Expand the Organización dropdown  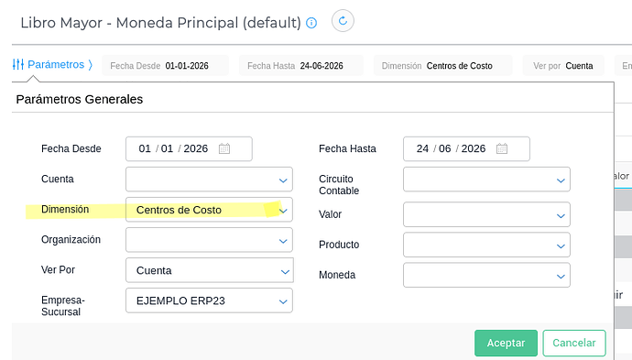pyautogui.click(x=209, y=240)
